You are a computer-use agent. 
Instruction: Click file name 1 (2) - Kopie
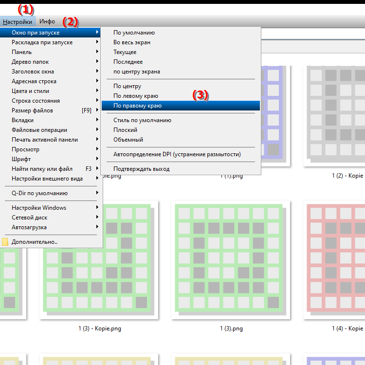click(347, 176)
